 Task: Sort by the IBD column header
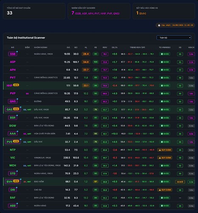tap(76, 47)
